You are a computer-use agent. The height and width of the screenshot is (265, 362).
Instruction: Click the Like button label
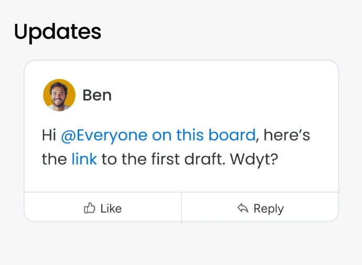[x=111, y=208]
